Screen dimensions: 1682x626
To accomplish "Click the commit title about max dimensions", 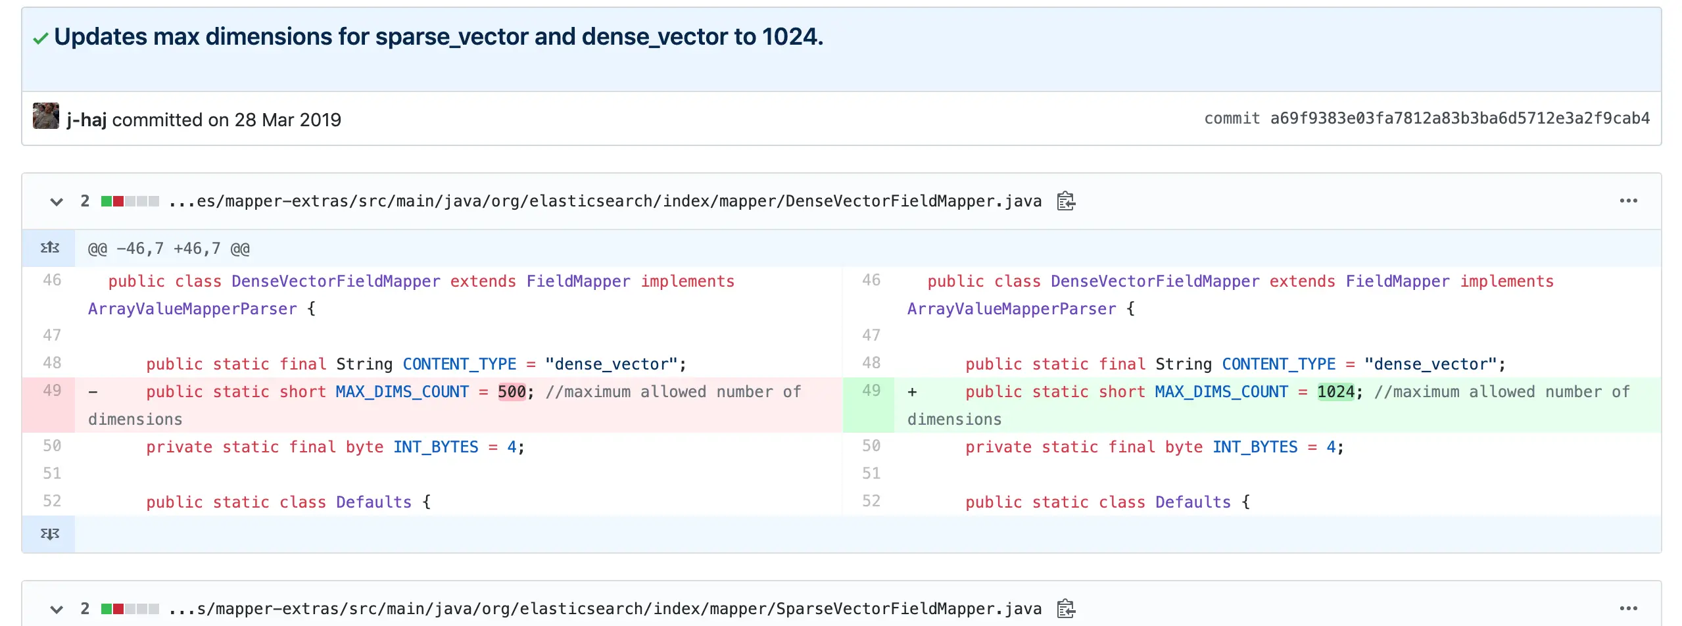I will (439, 37).
